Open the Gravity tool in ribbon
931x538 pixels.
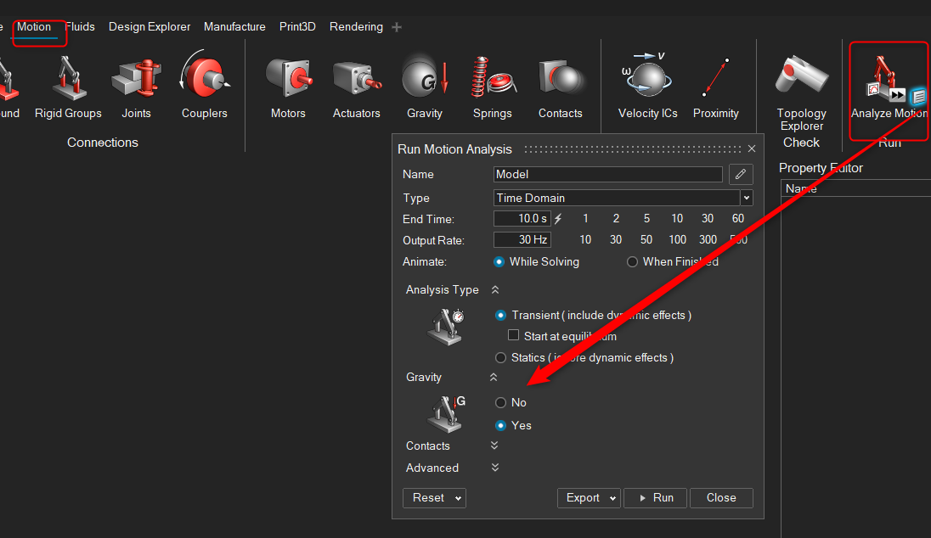425,87
